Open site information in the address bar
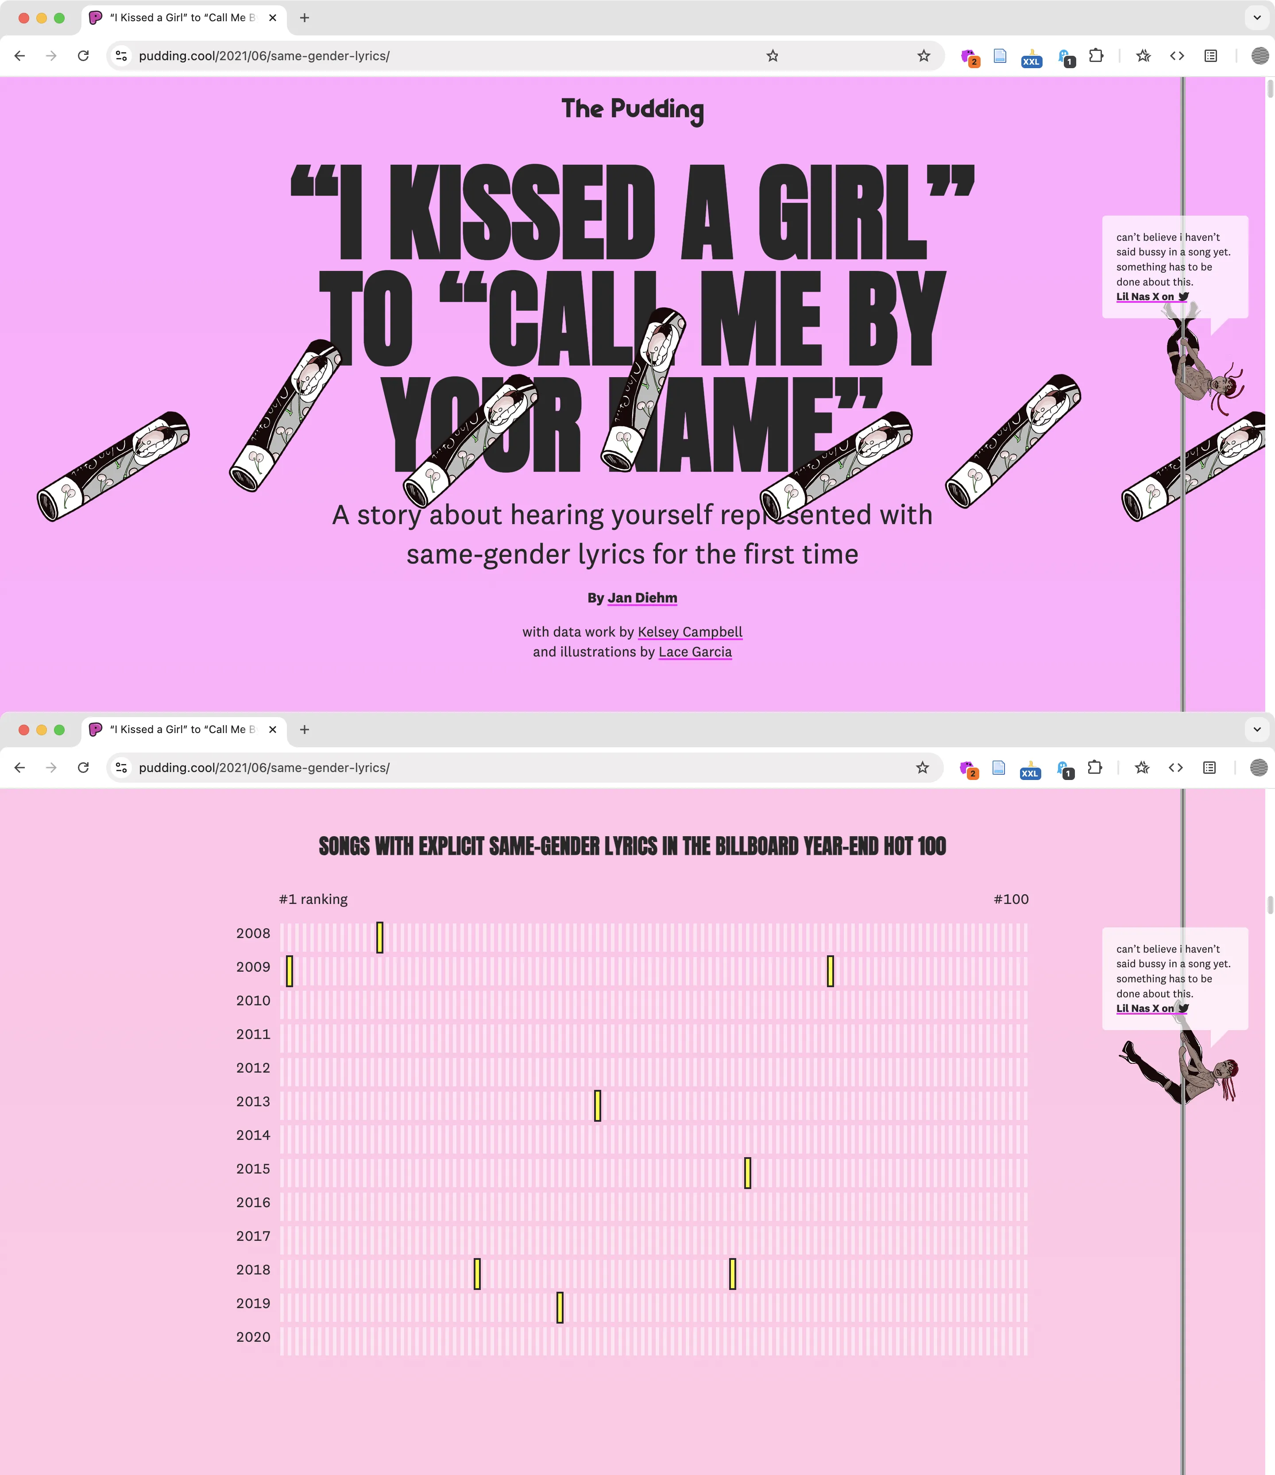Screen dimensions: 1275x1475 point(120,55)
